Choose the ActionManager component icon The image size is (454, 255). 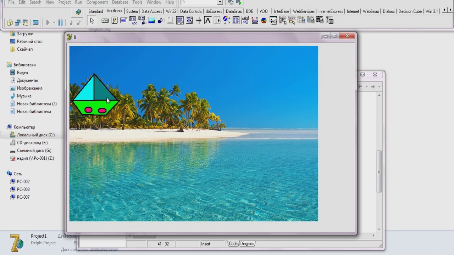point(273,21)
